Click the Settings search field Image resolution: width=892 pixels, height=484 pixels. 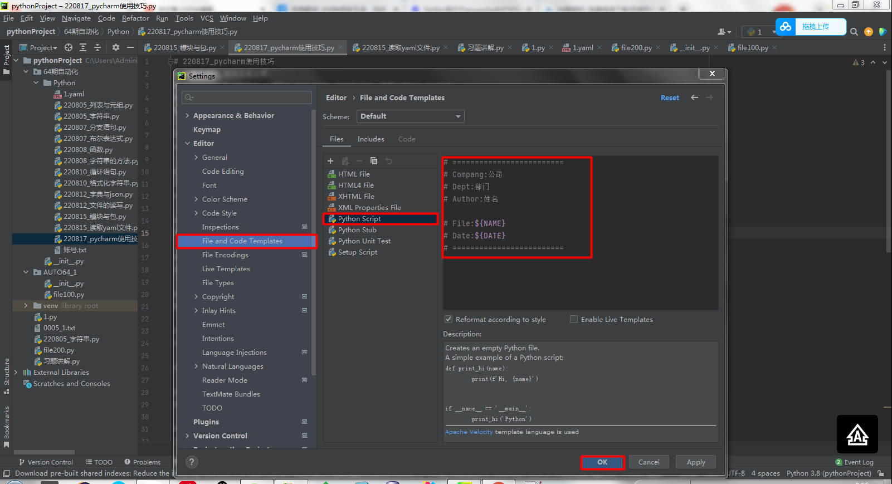click(x=247, y=97)
